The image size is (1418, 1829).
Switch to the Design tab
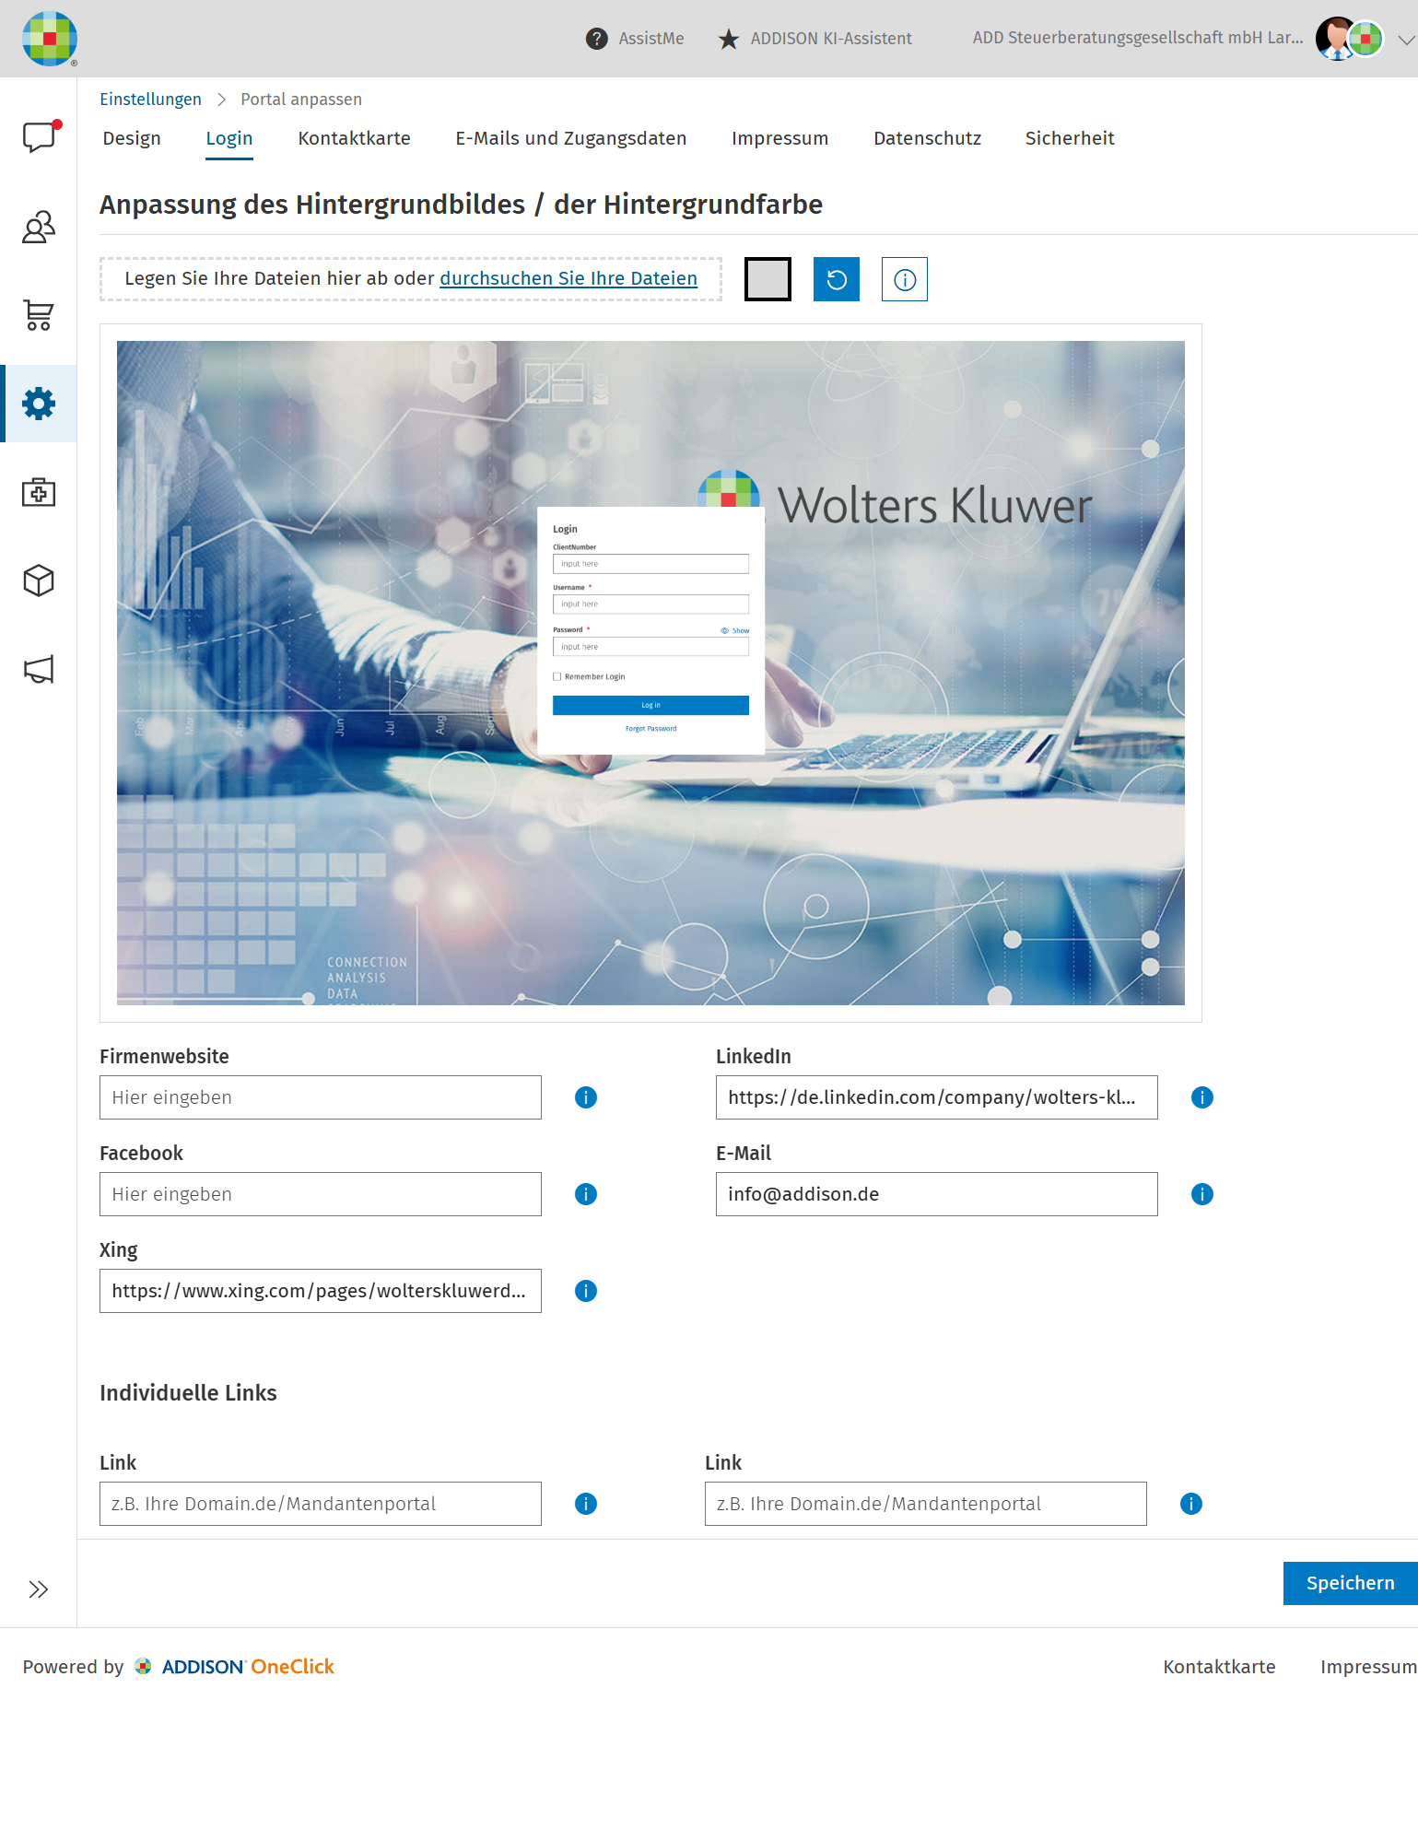tap(132, 138)
